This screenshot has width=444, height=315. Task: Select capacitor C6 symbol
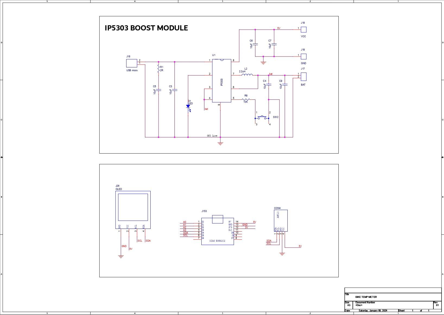[x=255, y=44]
